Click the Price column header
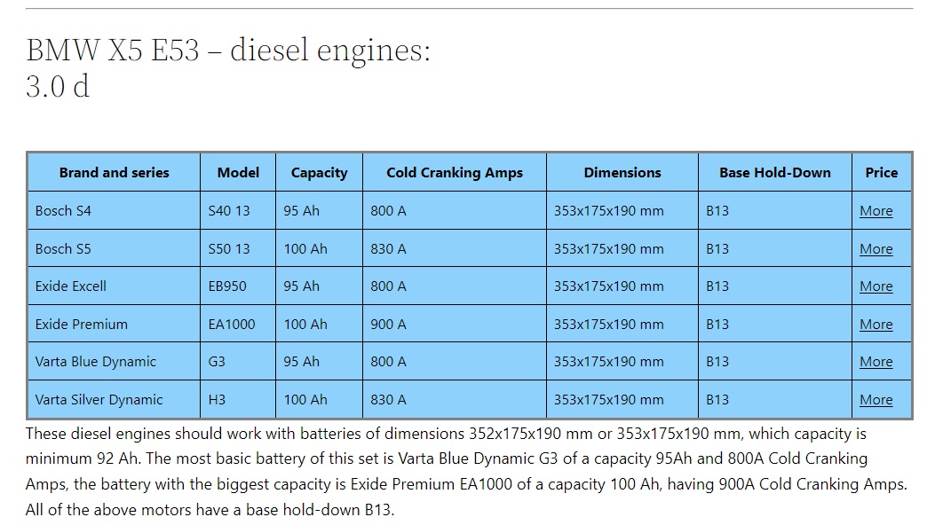The width and height of the screenshot is (935, 525). point(882,173)
